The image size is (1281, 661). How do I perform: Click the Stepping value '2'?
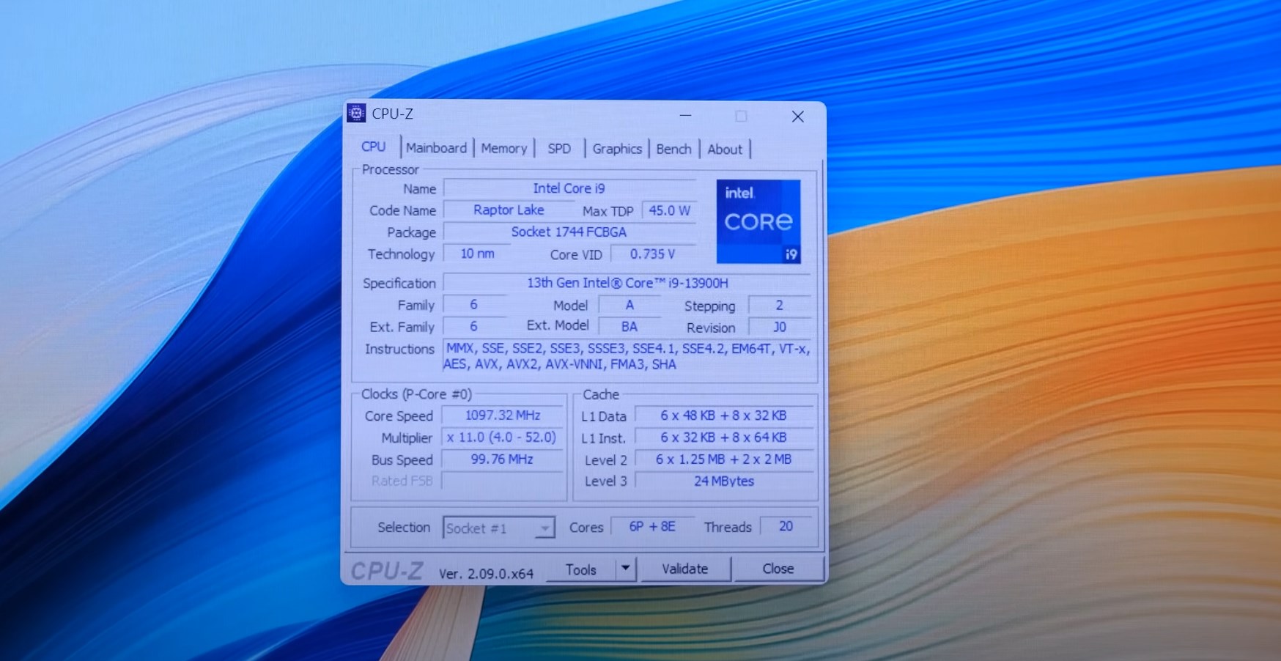(x=780, y=305)
